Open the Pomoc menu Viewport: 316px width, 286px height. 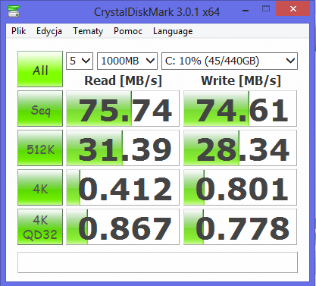(128, 31)
